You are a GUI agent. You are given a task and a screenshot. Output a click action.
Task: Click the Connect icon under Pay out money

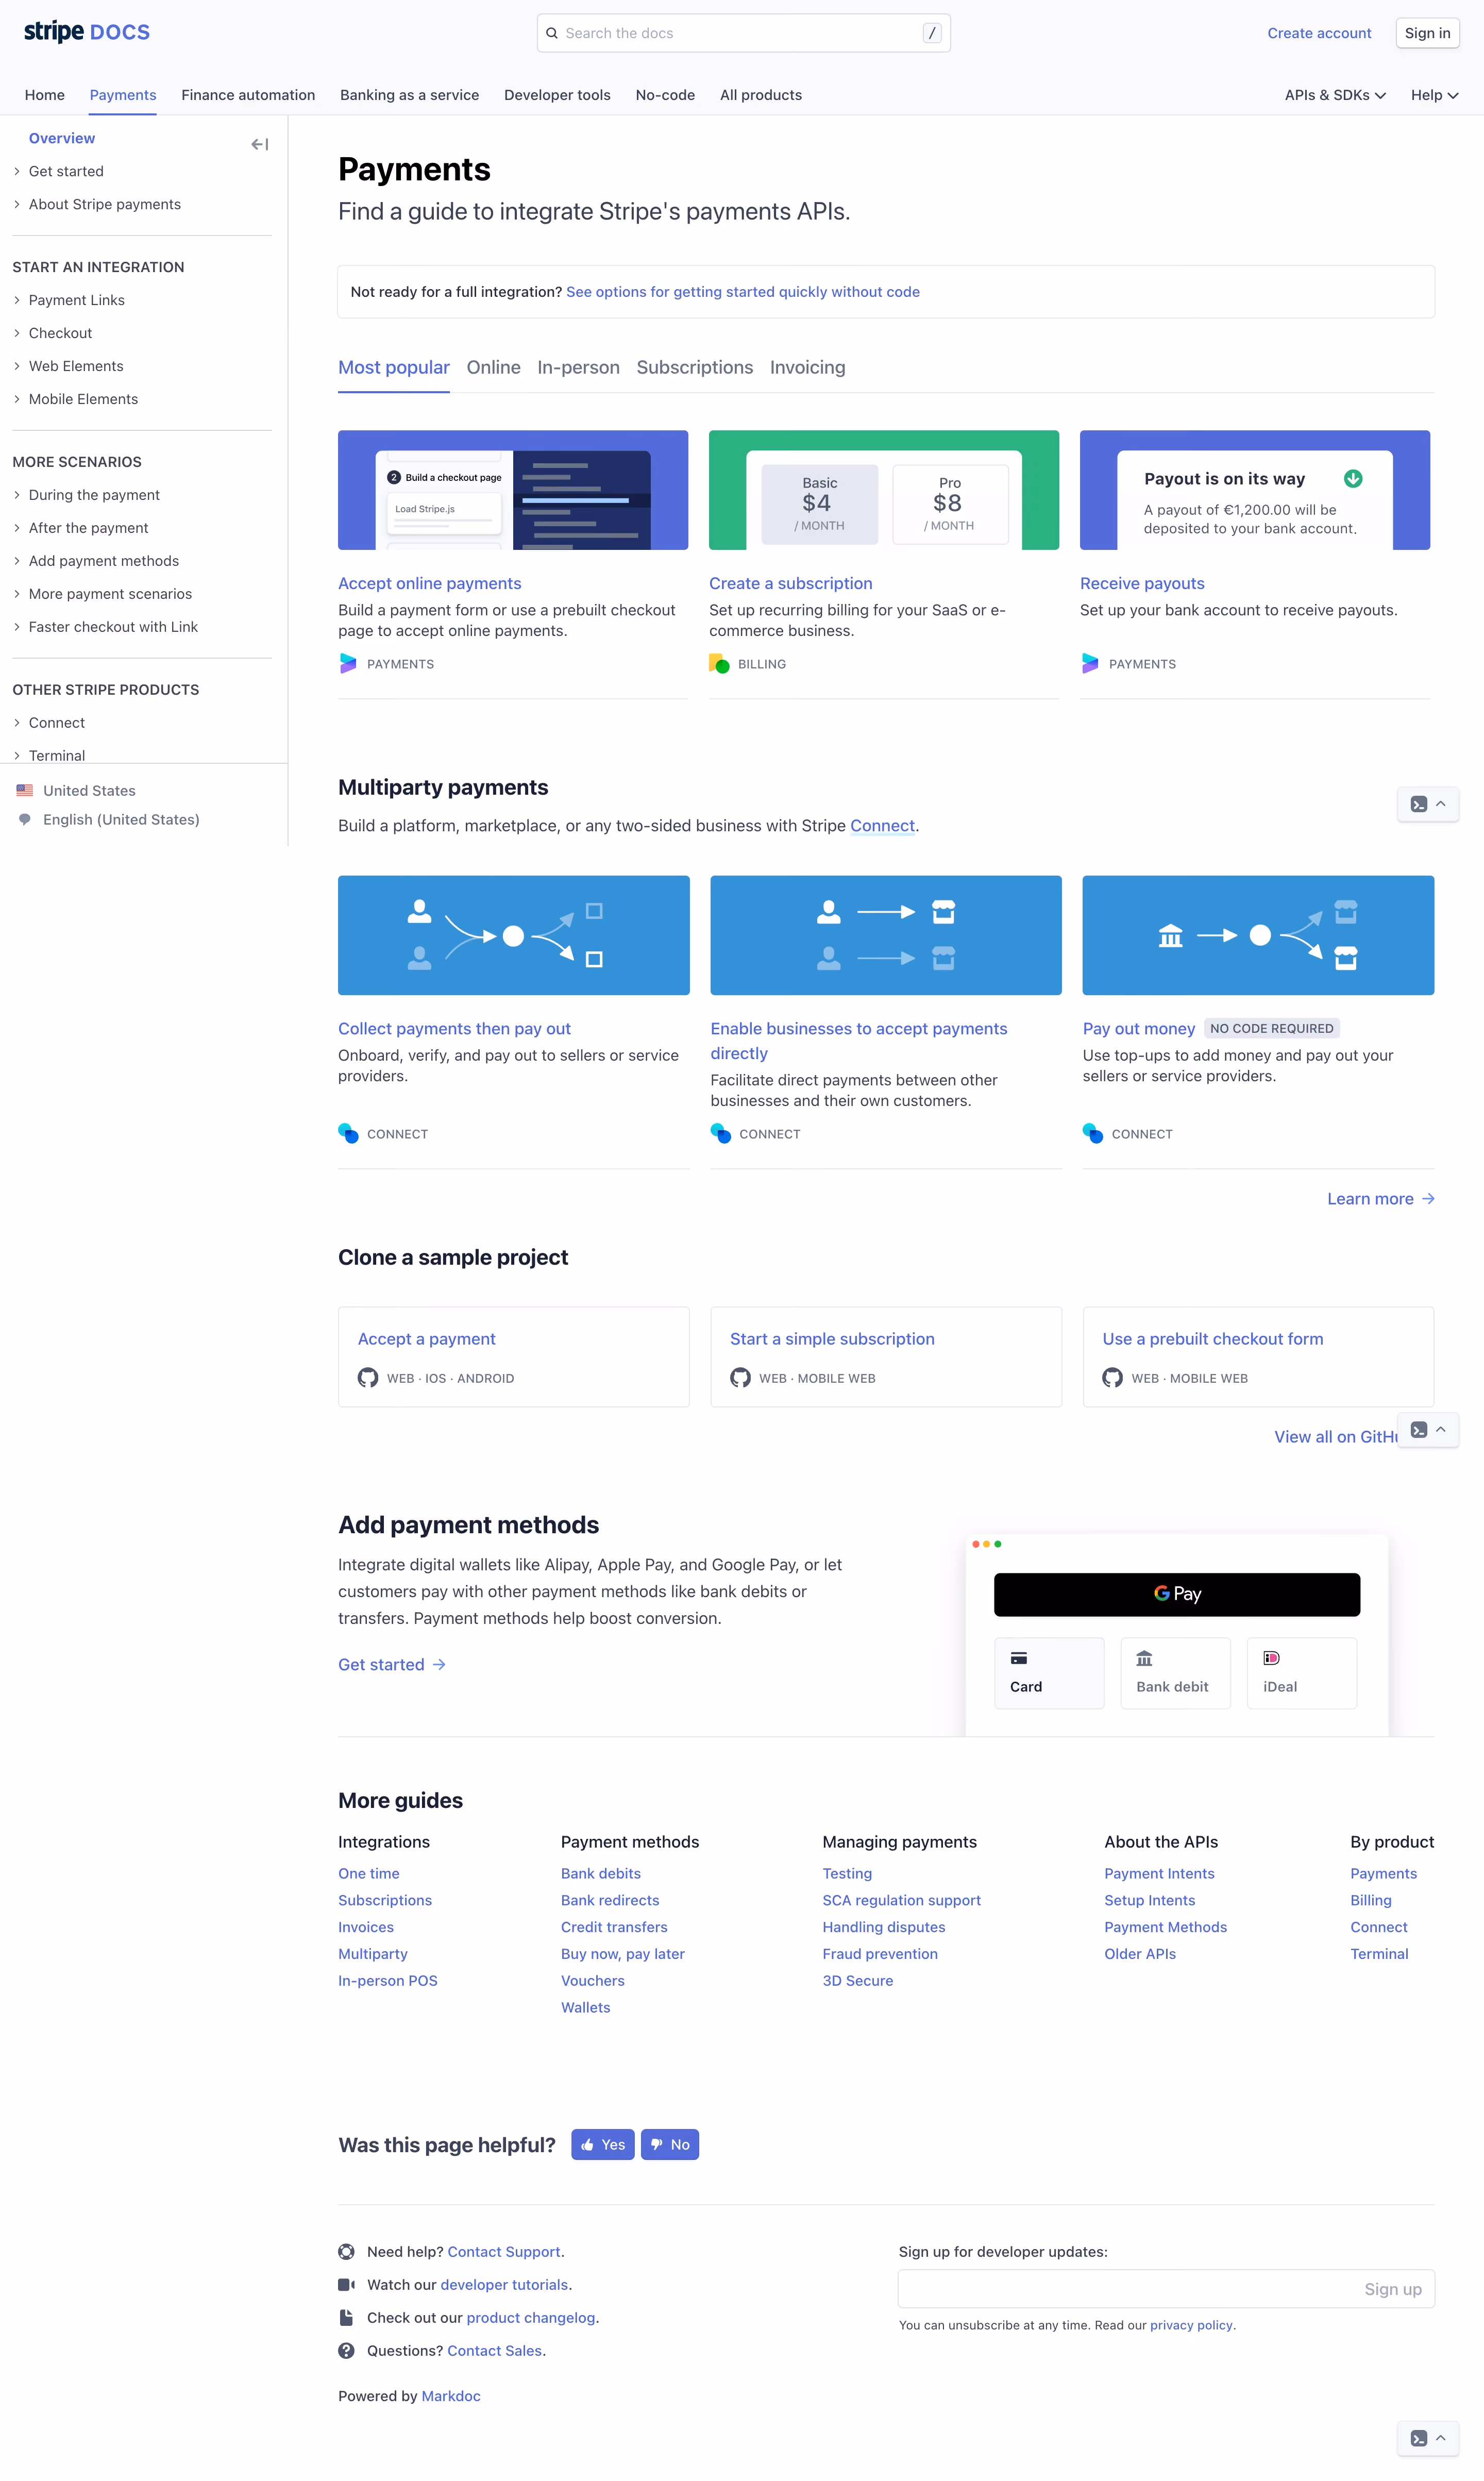(1093, 1133)
